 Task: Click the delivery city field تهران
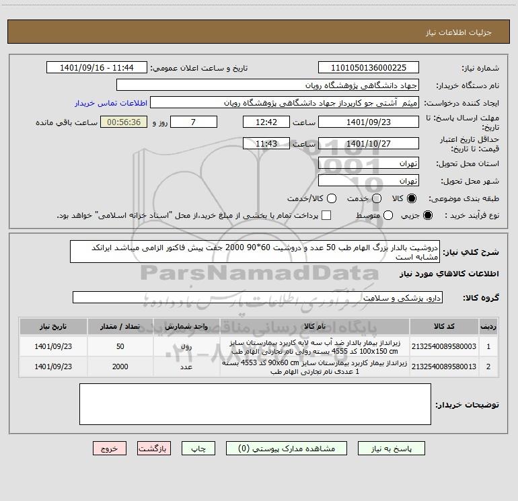coord(369,180)
